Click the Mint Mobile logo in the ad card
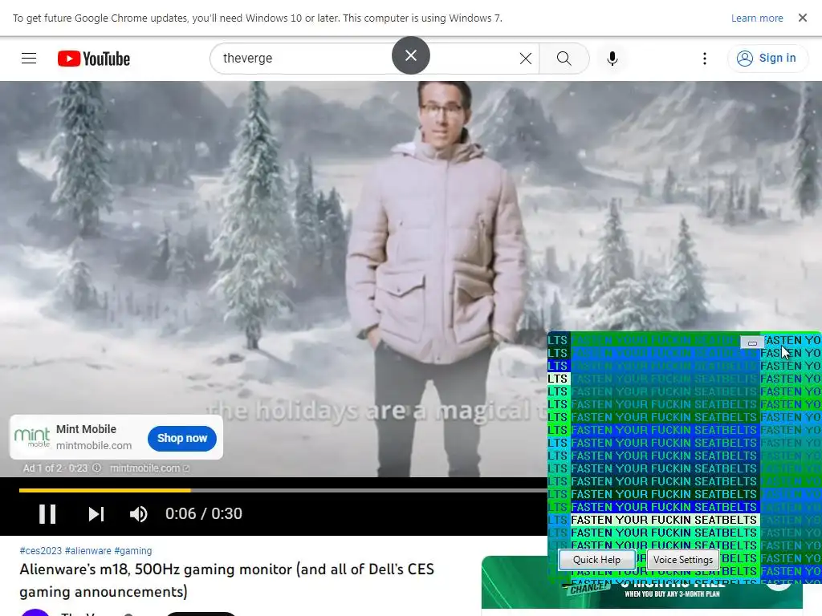The image size is (822, 616). (x=32, y=437)
